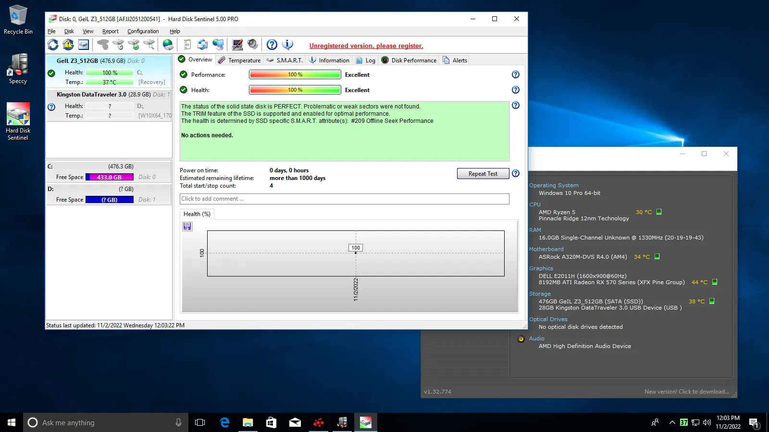Click the globe with disk toolbar icon
Image resolution: width=769 pixels, height=432 pixels.
tap(168, 45)
